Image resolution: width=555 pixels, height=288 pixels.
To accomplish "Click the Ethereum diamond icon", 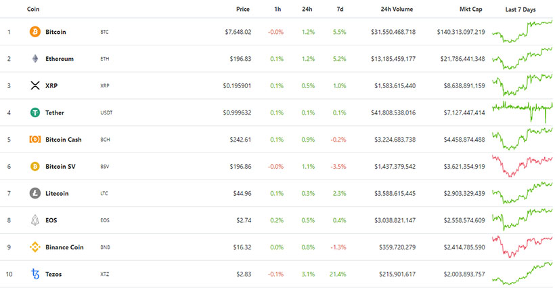I will (x=35, y=59).
